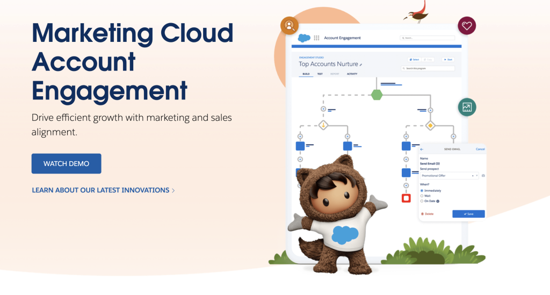Click the orange person-search badge icon
This screenshot has height=295, width=550.
tap(290, 25)
